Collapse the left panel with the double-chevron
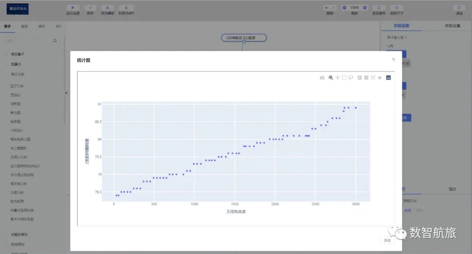The height and width of the screenshot is (254, 472). (66, 93)
